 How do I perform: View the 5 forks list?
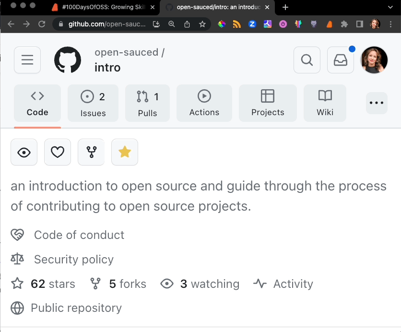118,284
